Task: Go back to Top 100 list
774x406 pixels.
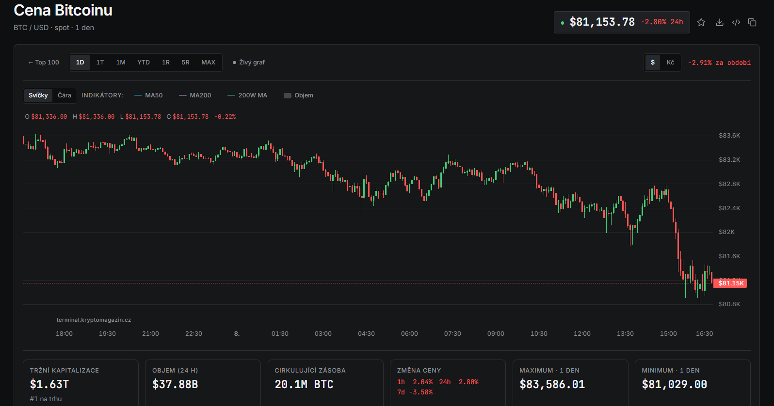Action: point(44,62)
